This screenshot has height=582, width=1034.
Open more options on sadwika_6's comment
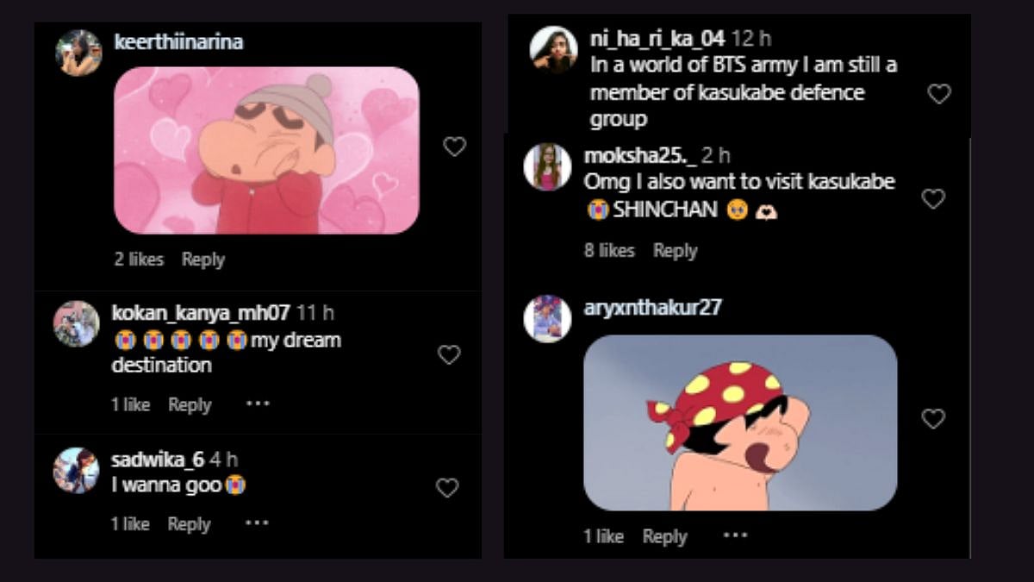click(258, 523)
